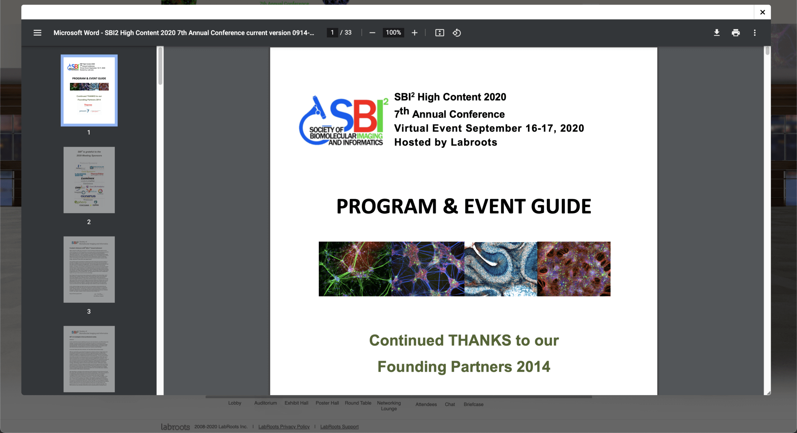Screen dimensions: 797x433
Task: Download the PDF file
Action: point(717,33)
